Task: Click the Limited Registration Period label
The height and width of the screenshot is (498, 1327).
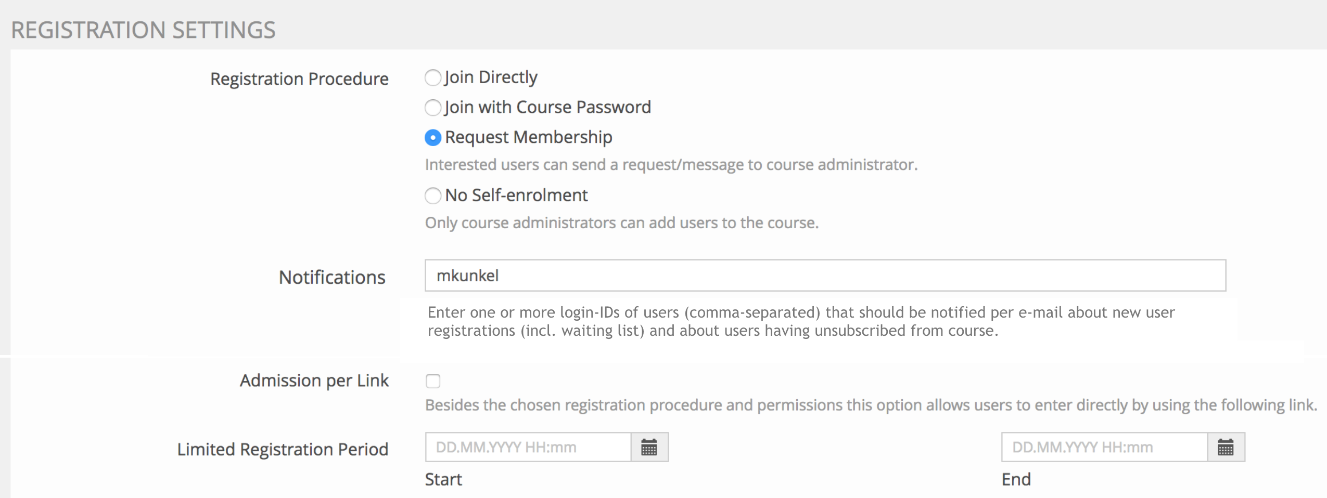Action: tap(283, 449)
